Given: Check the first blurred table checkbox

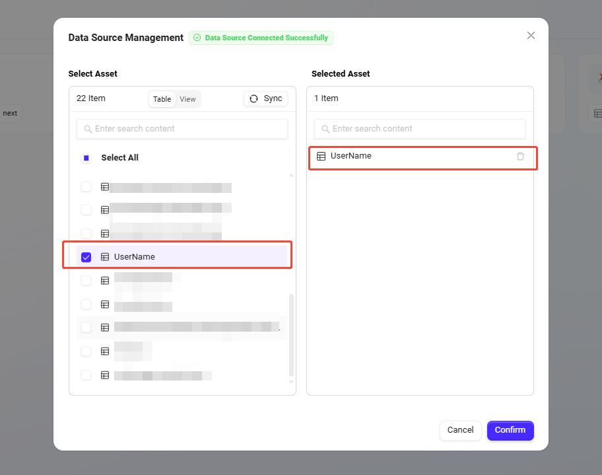Looking at the screenshot, I should [86, 187].
